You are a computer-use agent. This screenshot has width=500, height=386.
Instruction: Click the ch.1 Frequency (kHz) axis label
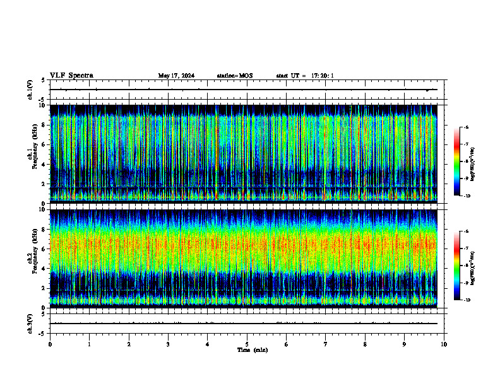33,146
